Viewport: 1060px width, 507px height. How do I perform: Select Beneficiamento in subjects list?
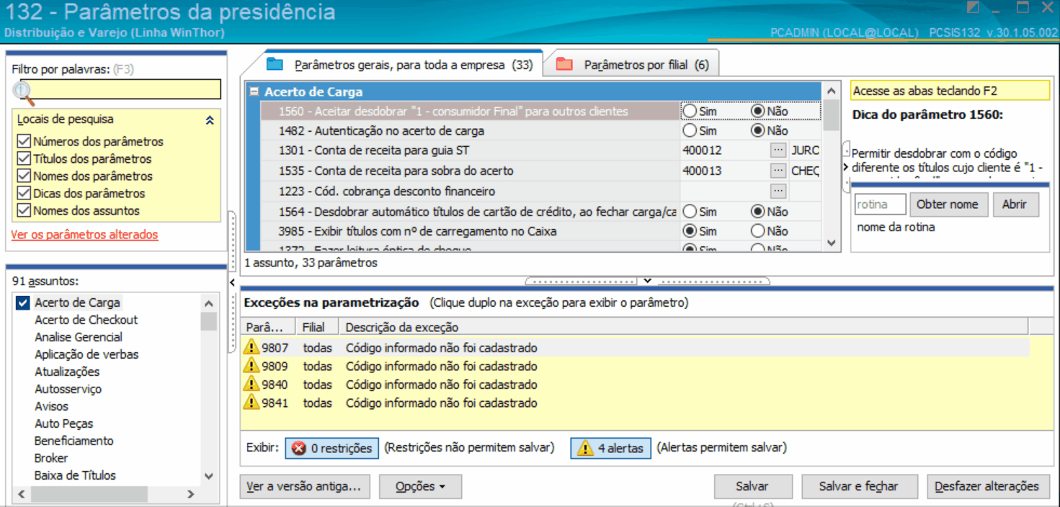[74, 441]
